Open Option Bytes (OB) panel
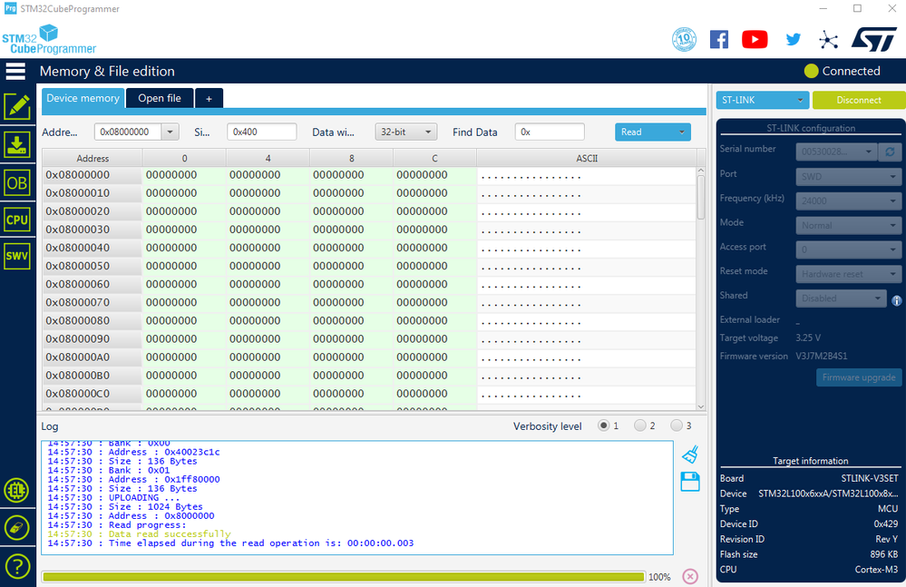The height and width of the screenshot is (587, 906). pos(17,183)
